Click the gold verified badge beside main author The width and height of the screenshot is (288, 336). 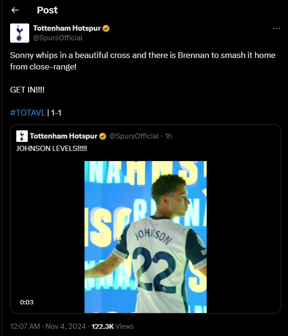click(106, 28)
